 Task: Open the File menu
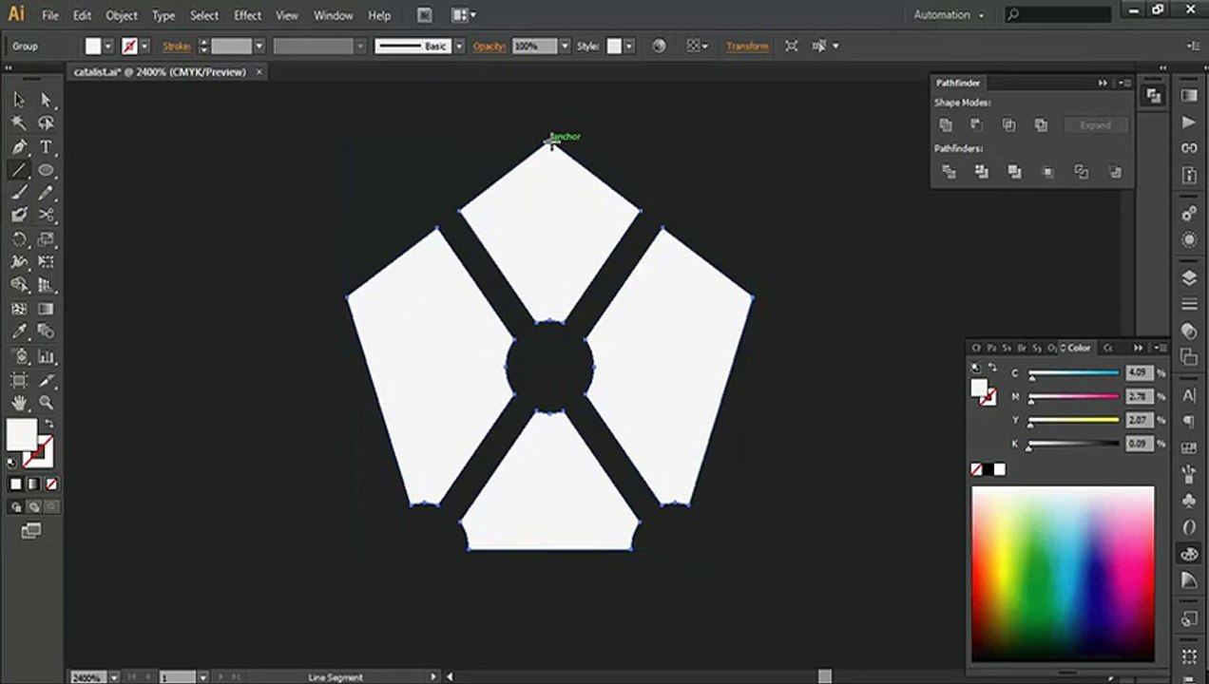coord(50,15)
